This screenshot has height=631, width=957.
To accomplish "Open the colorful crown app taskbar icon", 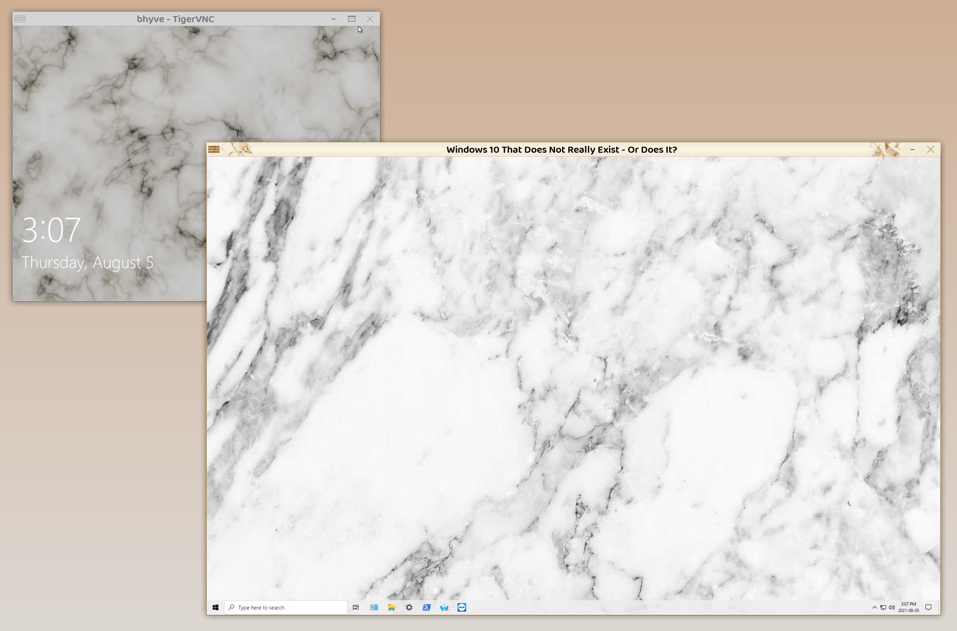I will coord(444,607).
